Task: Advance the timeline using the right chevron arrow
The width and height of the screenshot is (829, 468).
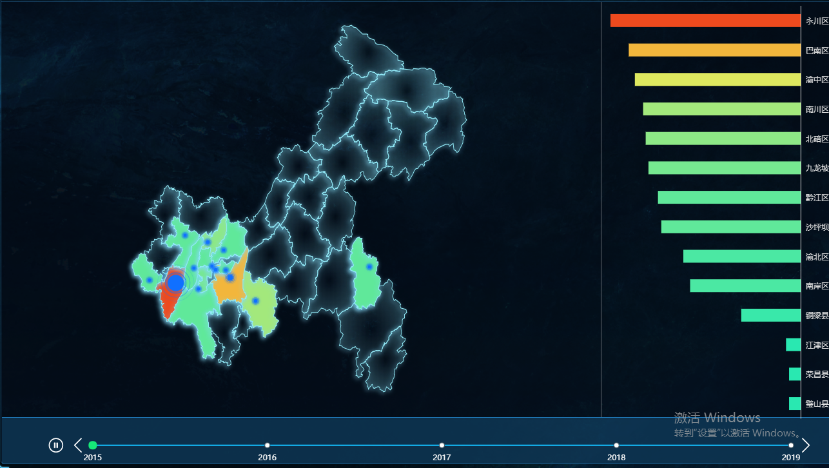Action: point(805,445)
